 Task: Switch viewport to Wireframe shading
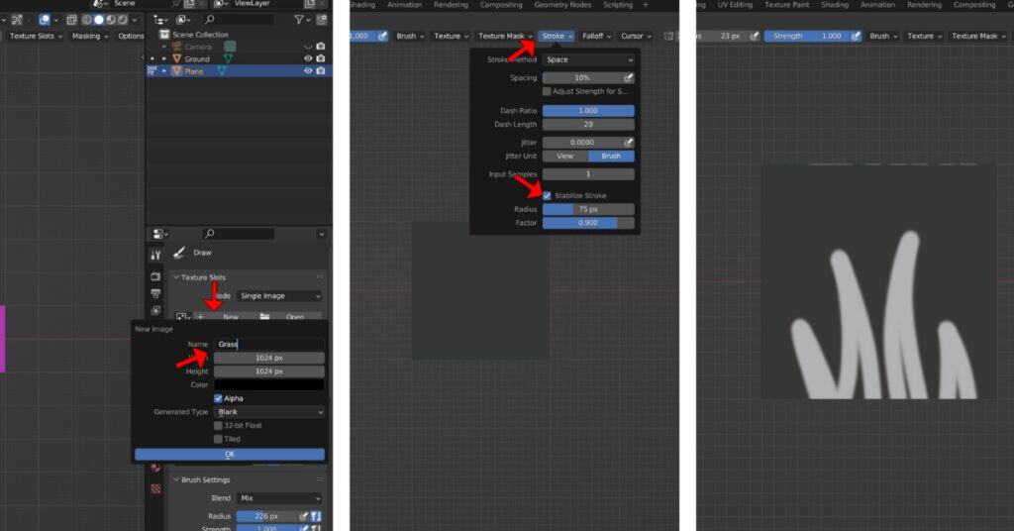(86, 20)
